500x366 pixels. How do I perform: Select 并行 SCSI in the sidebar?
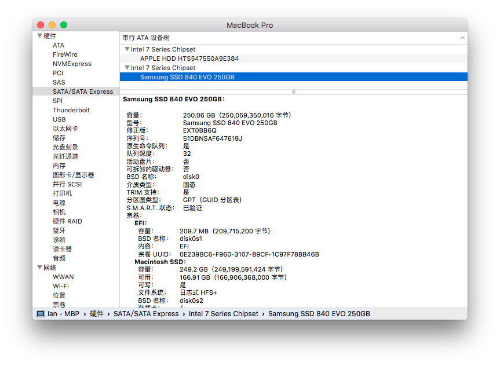click(67, 184)
